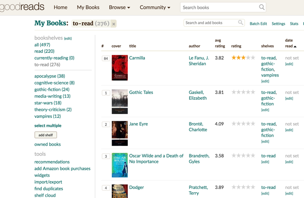The width and height of the screenshot is (304, 198).
Task: Open the Stats link
Action: 294,24
